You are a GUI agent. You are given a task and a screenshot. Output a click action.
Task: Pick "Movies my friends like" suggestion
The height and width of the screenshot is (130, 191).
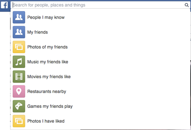(x=49, y=77)
